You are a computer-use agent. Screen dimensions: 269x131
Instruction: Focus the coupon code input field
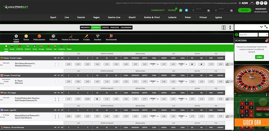[x=246, y=57]
